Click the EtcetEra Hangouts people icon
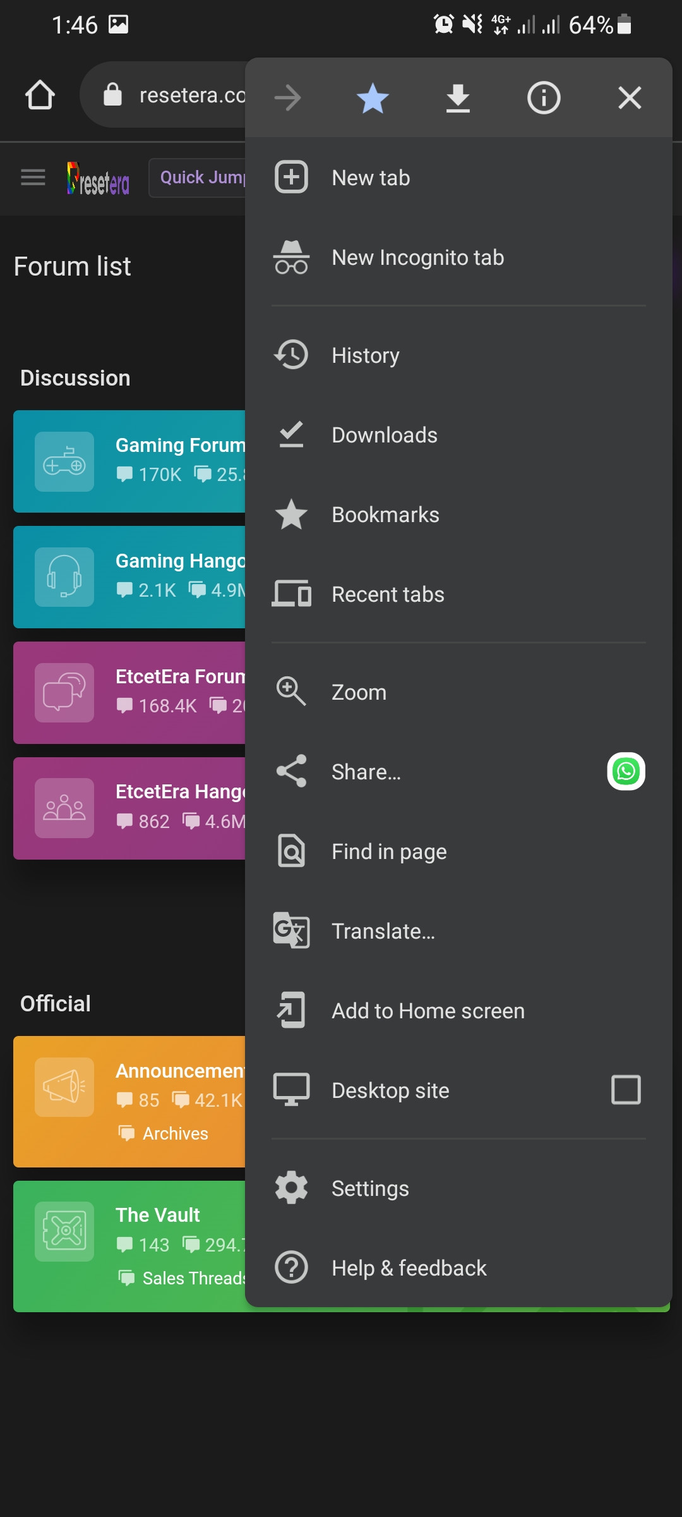Viewport: 682px width, 1517px height. [x=64, y=808]
